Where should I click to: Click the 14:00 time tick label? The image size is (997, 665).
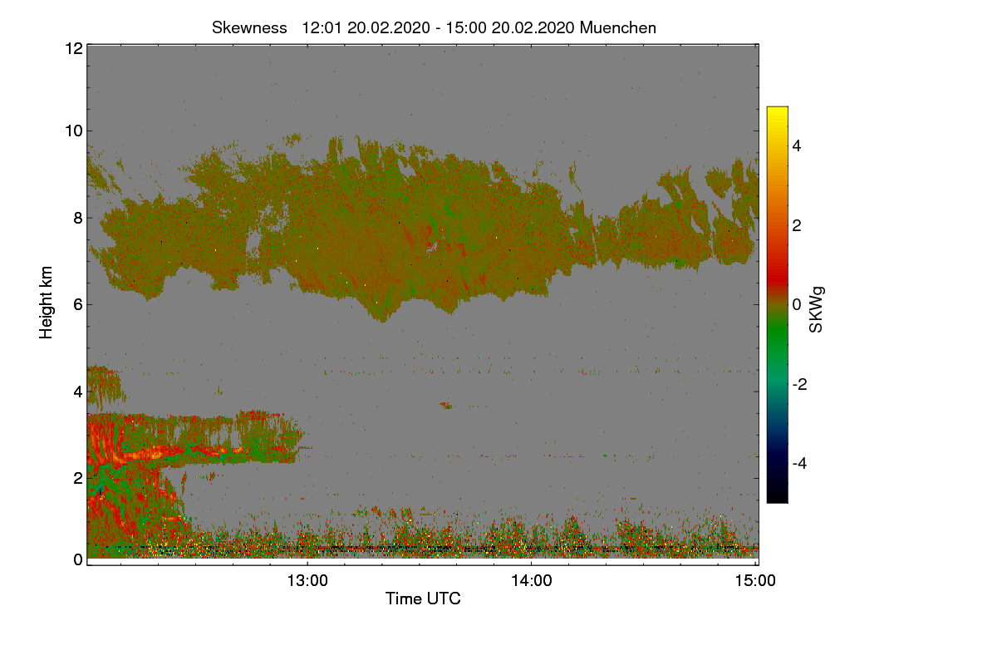coord(532,582)
